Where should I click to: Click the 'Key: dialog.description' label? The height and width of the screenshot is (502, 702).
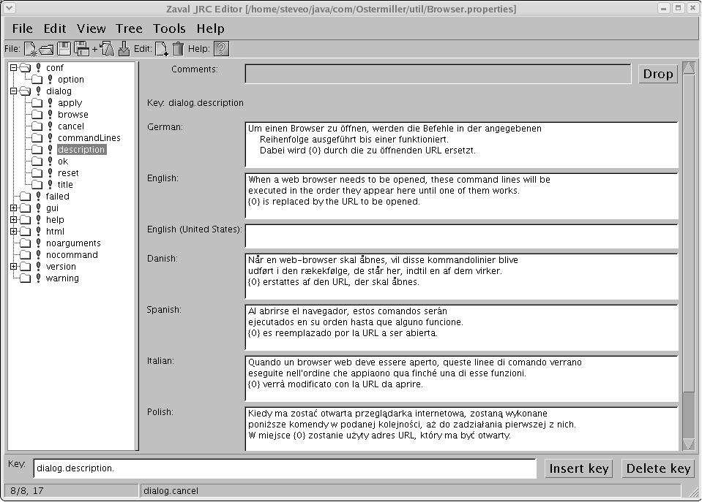pyautogui.click(x=195, y=103)
